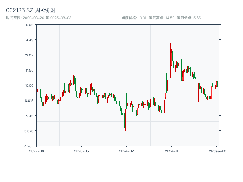
Task: Click the x-axis label 2024-11
Action: tap(171, 151)
